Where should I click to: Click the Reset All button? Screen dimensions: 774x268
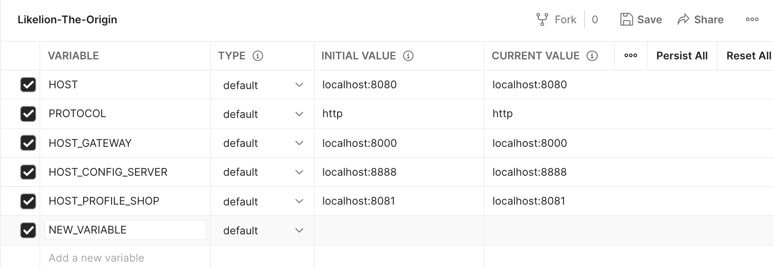point(749,56)
